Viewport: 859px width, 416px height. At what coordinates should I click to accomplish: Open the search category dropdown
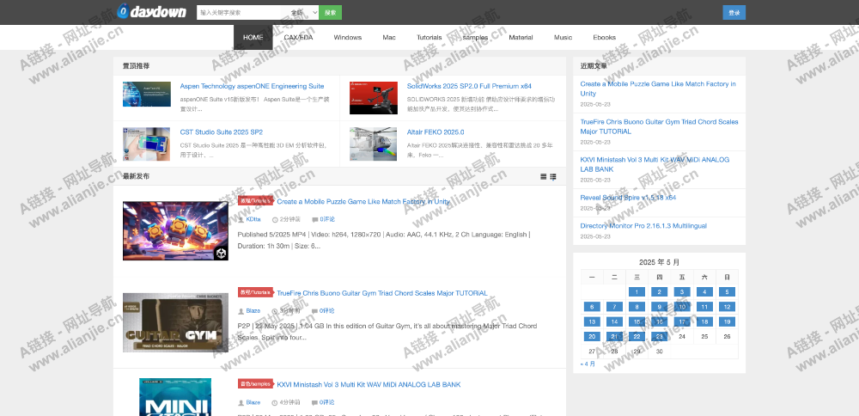click(303, 13)
